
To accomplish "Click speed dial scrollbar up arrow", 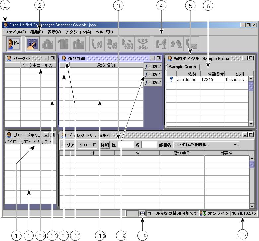I will (251, 79).
